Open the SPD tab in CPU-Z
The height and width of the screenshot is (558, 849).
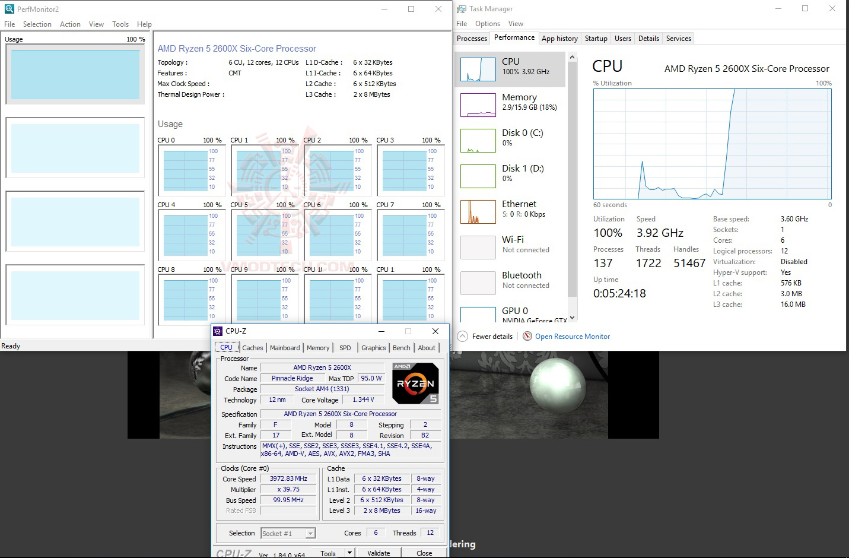[345, 348]
